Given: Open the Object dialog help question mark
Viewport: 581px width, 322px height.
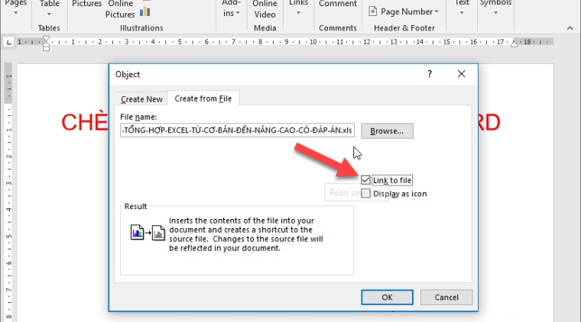Looking at the screenshot, I should (430, 74).
